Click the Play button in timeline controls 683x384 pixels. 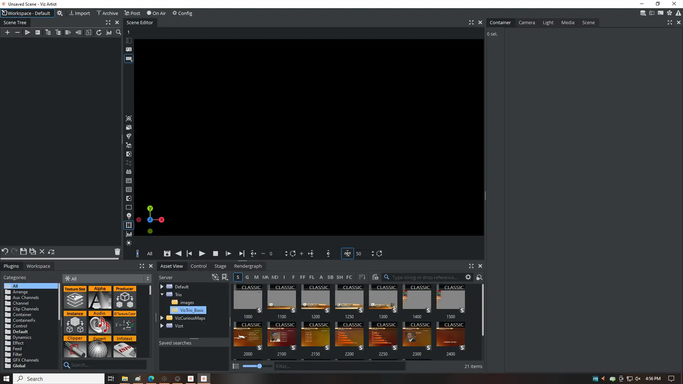click(x=202, y=254)
